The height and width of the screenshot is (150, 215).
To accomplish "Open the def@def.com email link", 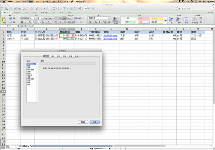I will (x=110, y=39).
